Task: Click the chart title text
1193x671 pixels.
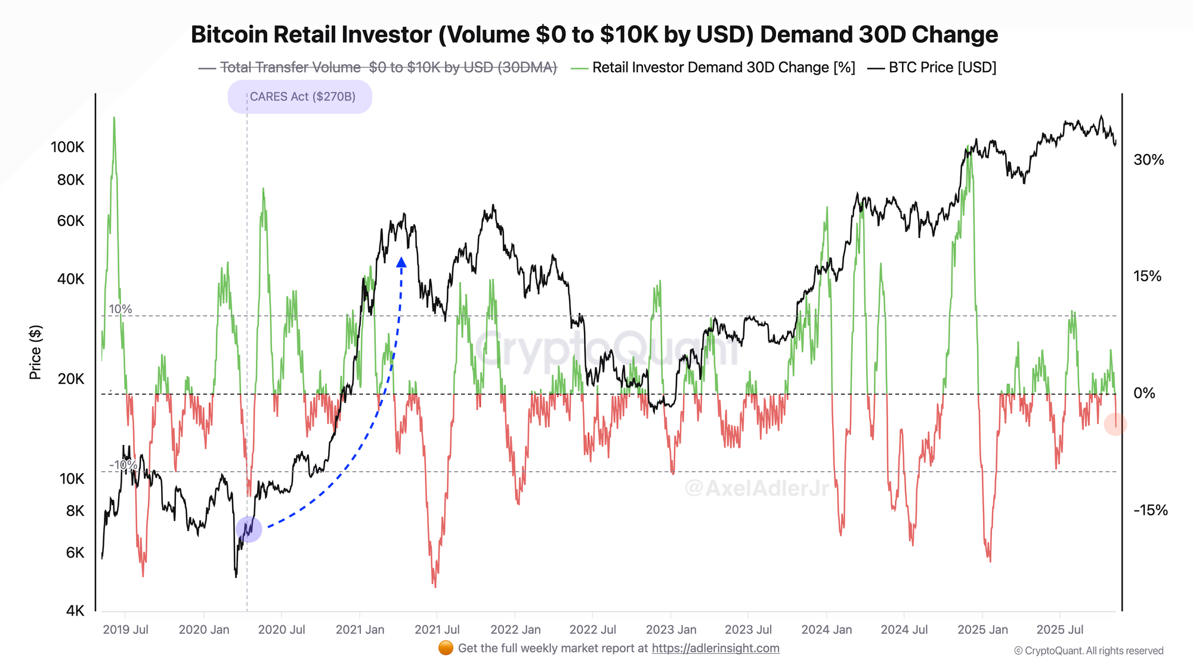Action: [x=594, y=35]
